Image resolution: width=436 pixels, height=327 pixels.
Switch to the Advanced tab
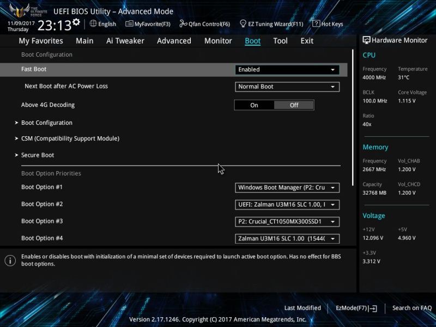coord(174,41)
